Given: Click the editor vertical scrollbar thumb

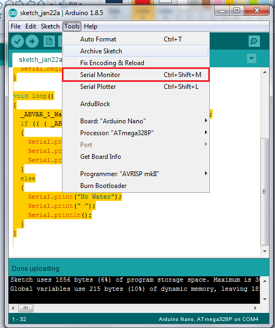Looking at the screenshot, I should click(265, 192).
